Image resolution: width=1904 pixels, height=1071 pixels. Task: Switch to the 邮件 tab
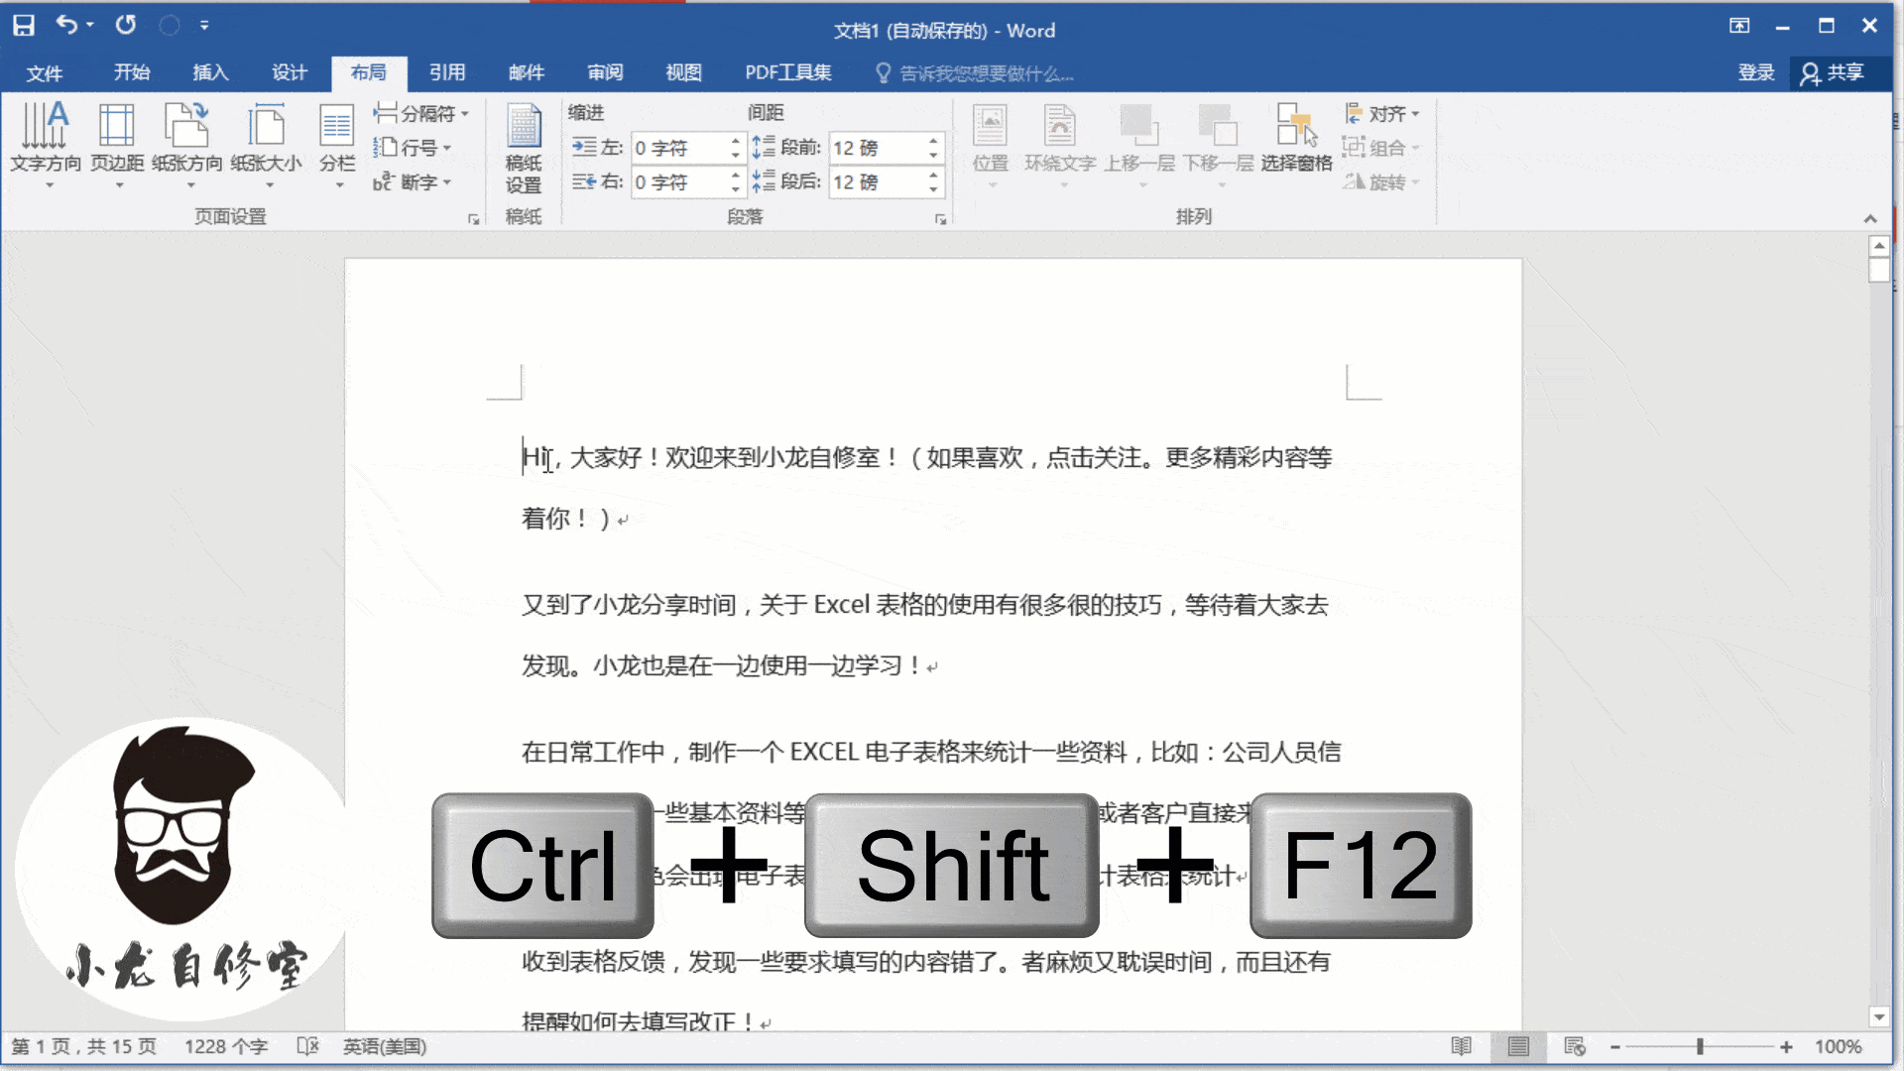pos(527,72)
